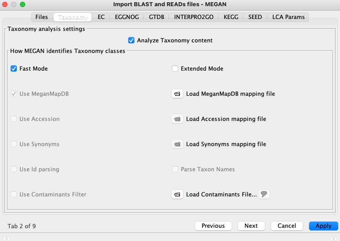Switch to the Files tab

tap(42, 17)
